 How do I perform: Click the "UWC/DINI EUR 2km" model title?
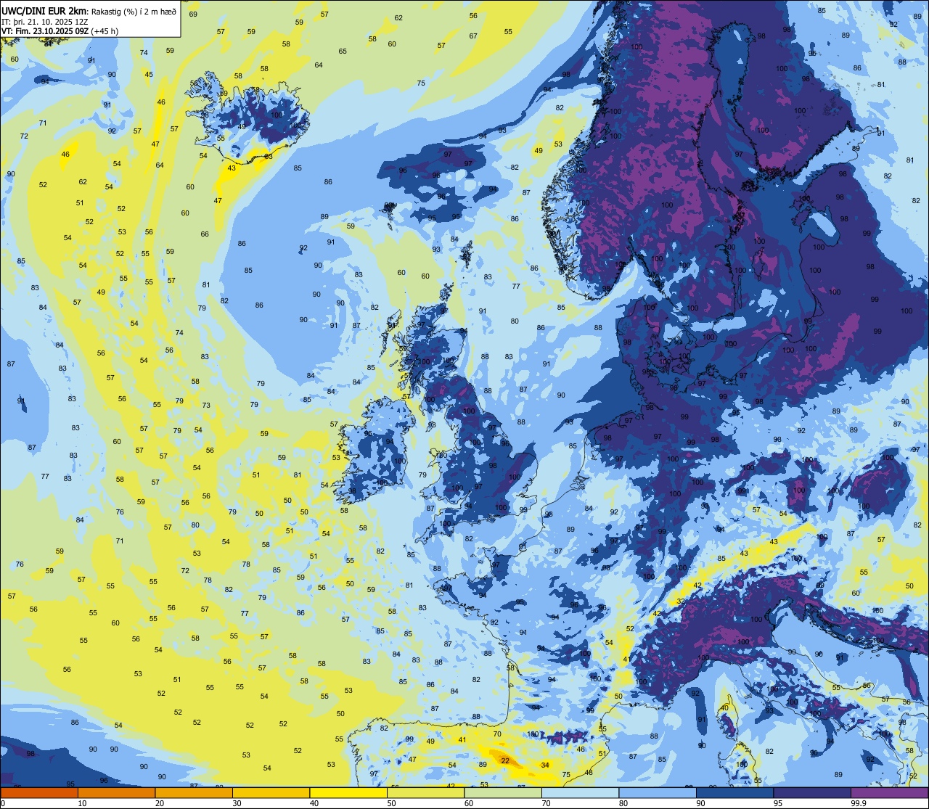tap(44, 10)
